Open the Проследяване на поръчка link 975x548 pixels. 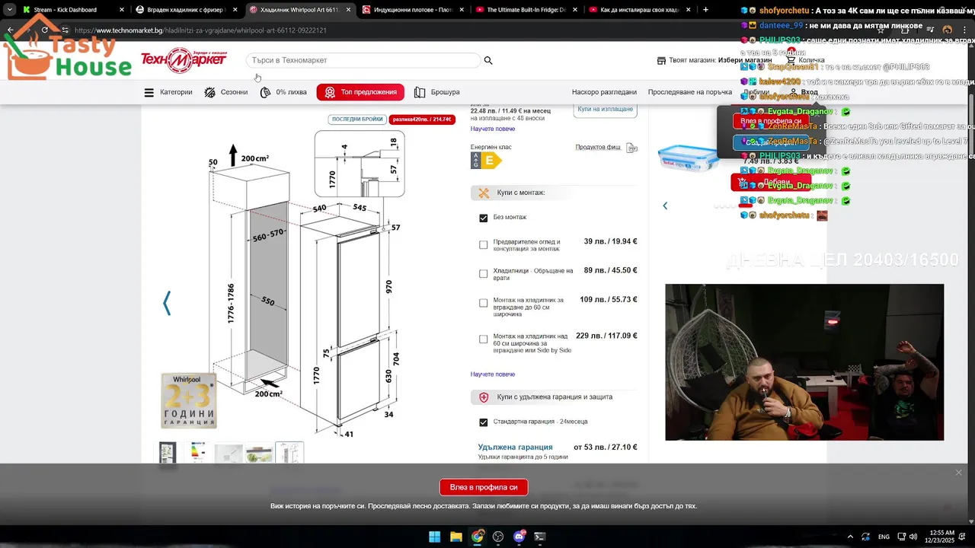690,92
